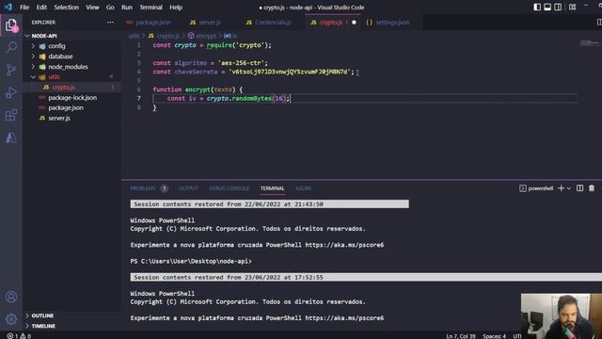The width and height of the screenshot is (602, 339).
Task: Create a new terminal with plus icon
Action: (561, 188)
